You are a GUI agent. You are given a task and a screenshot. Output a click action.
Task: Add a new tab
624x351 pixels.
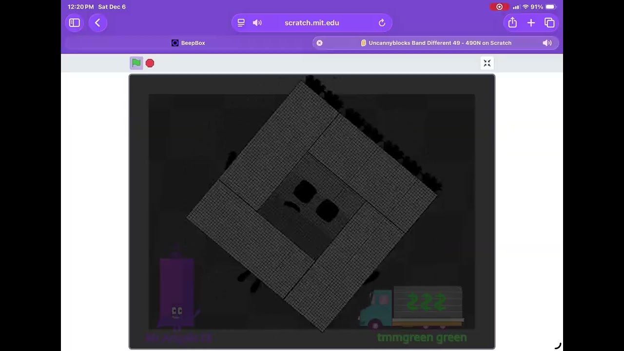pos(531,23)
